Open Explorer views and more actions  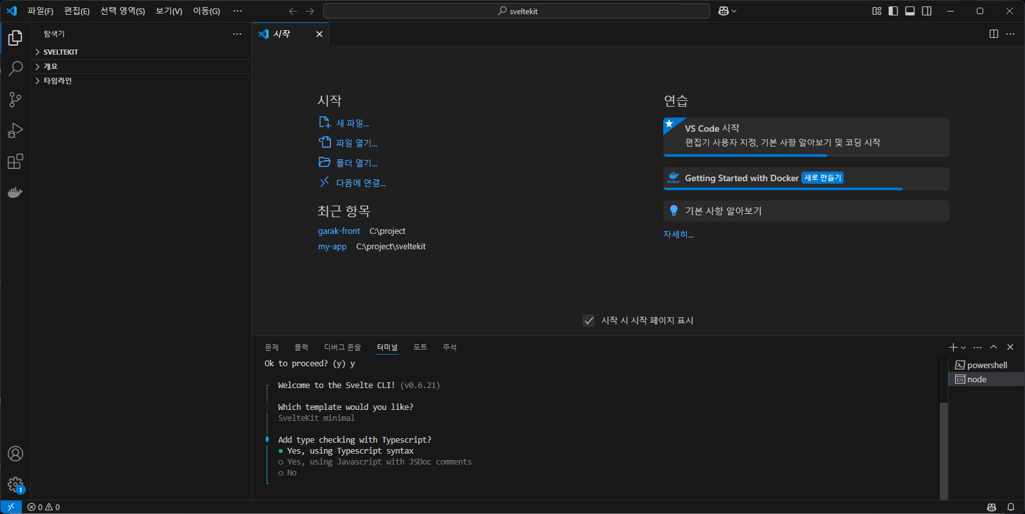[237, 34]
